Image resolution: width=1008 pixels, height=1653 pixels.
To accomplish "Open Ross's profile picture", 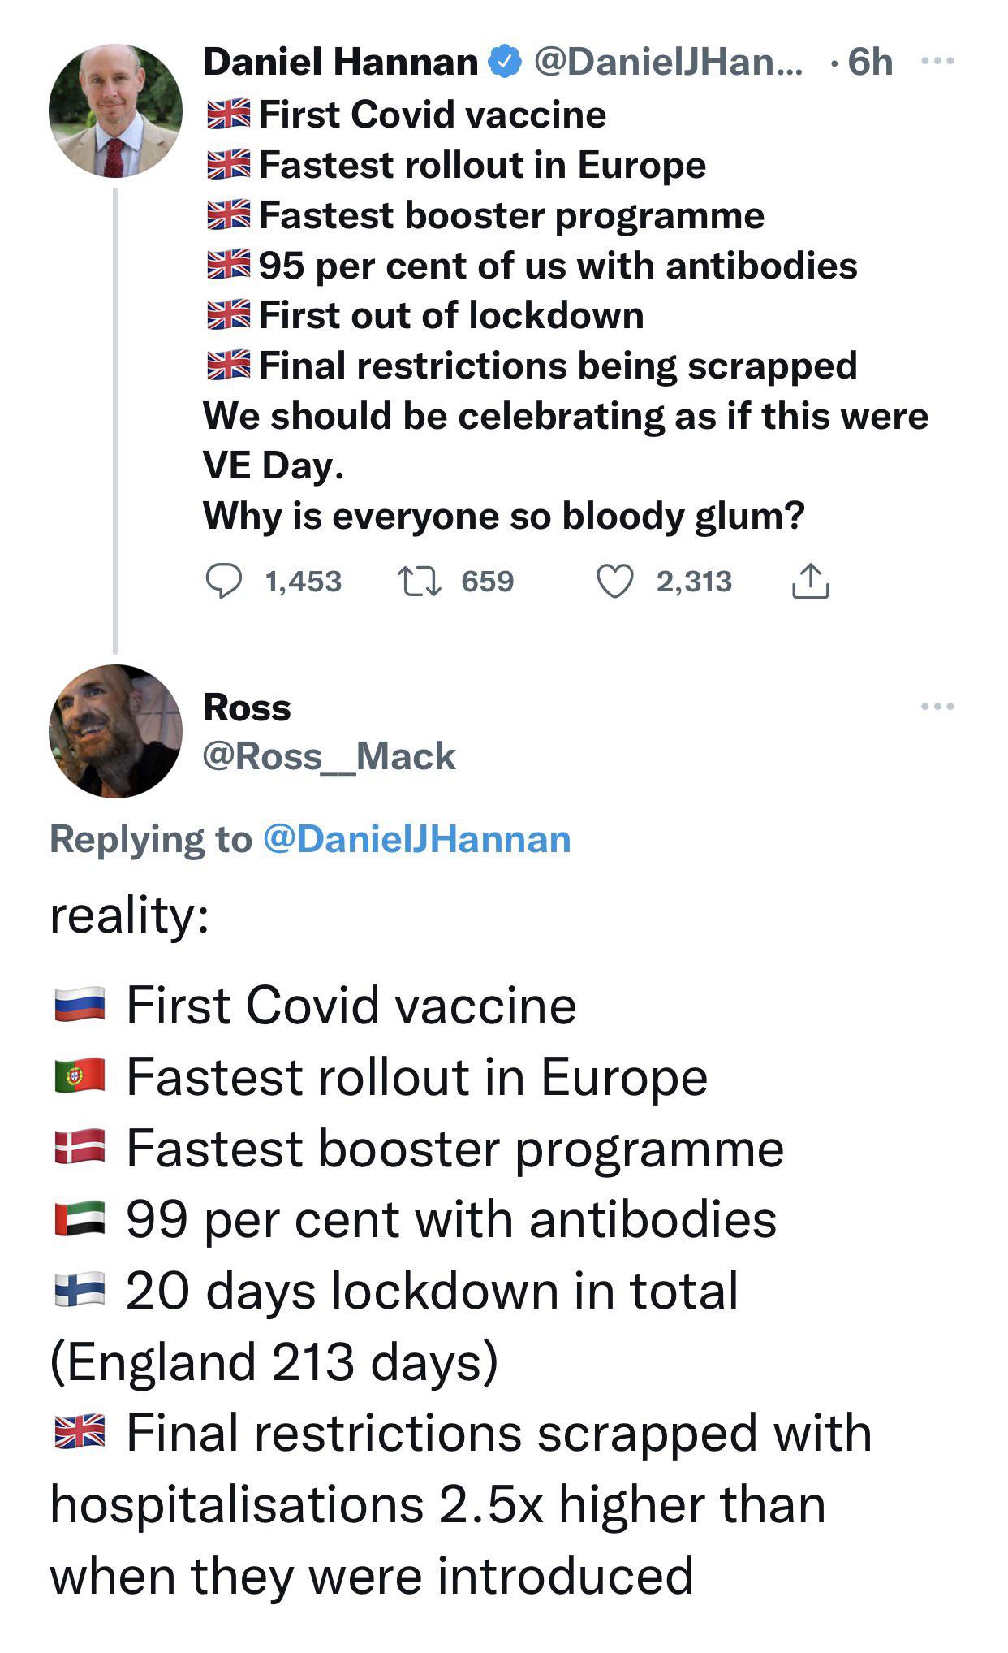I will point(115,731).
